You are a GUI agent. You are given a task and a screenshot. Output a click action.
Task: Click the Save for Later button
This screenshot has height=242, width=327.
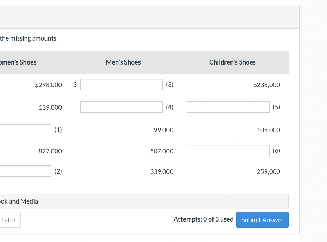click(x=9, y=220)
